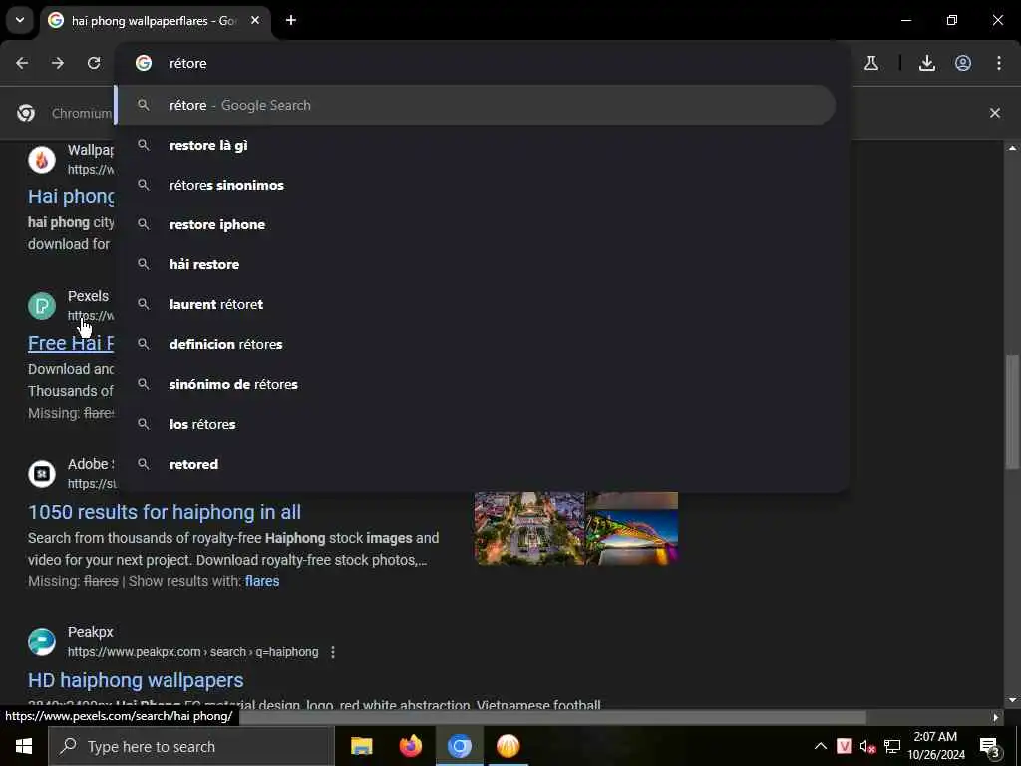This screenshot has height=766, width=1021.
Task: Open the tab search dropdown arrow
Action: (20, 20)
